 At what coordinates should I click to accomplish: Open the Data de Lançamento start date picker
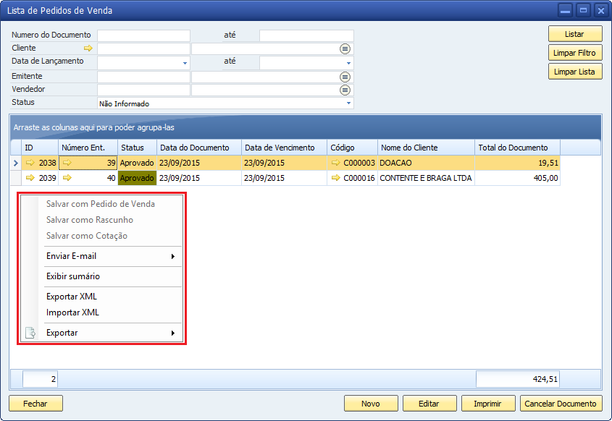[x=185, y=63]
